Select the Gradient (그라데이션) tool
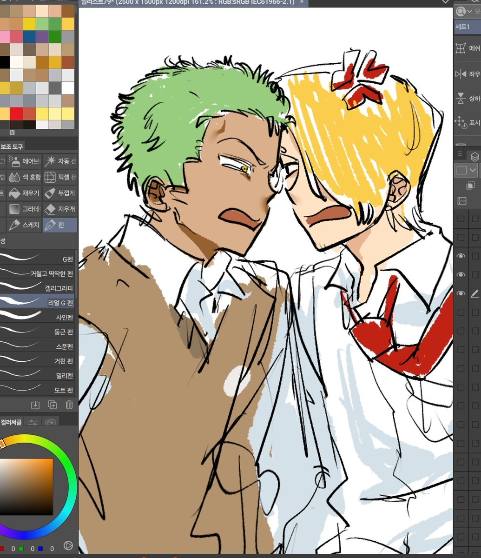 [24, 209]
